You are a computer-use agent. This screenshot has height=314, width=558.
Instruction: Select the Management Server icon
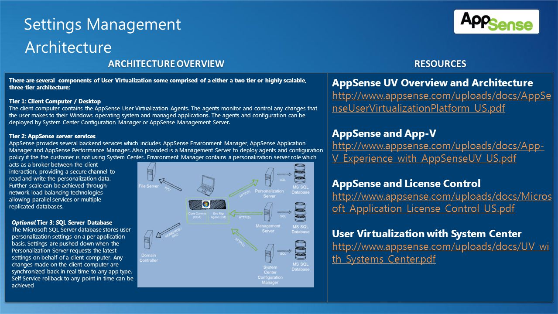pyautogui.click(x=269, y=212)
